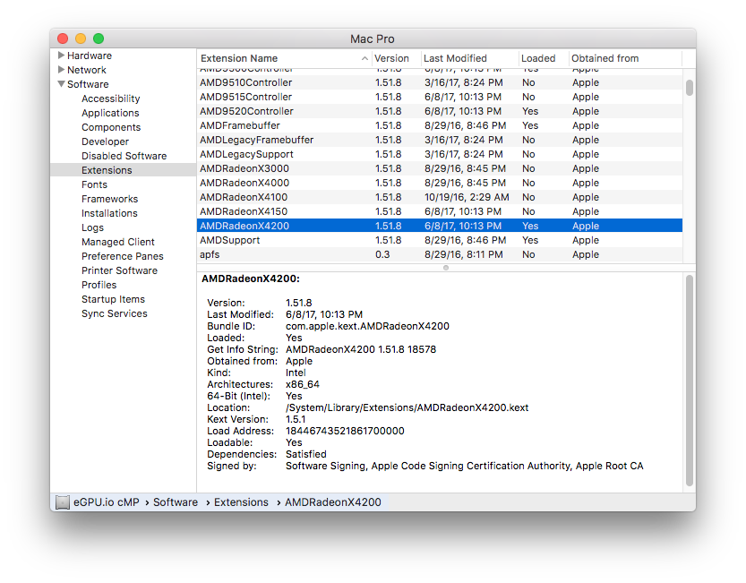
Task: Select the AMD9515Controller row
Action: [440, 97]
